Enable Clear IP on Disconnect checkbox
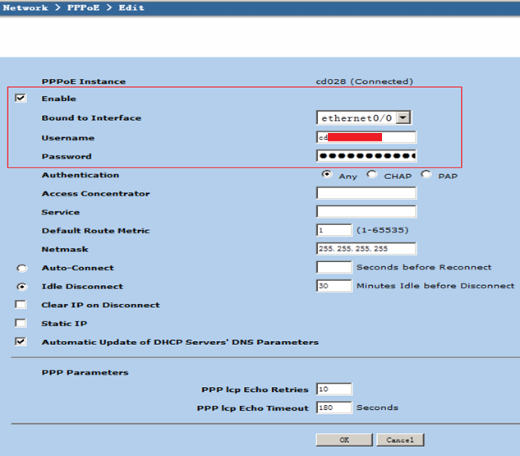The width and height of the screenshot is (520, 456). 21,305
